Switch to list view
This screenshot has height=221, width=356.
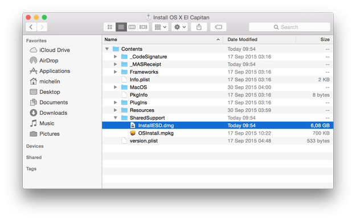[121, 27]
